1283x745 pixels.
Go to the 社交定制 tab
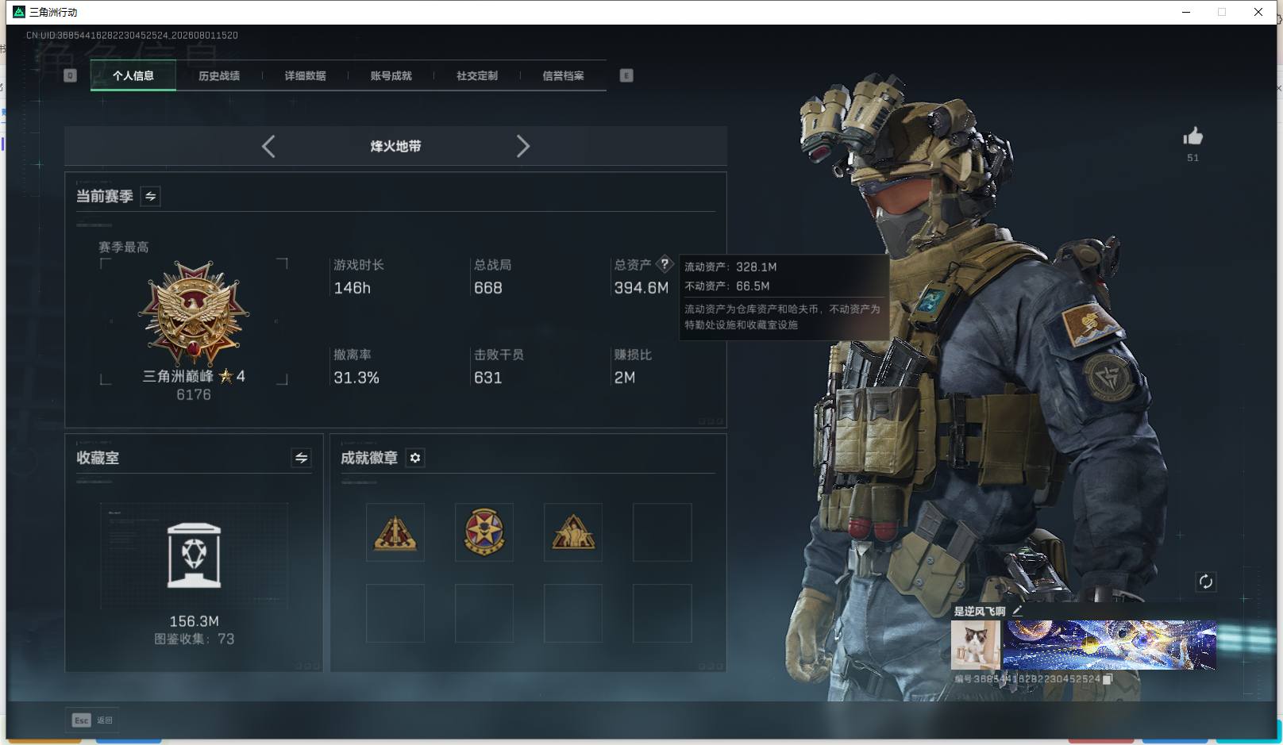pyautogui.click(x=477, y=75)
